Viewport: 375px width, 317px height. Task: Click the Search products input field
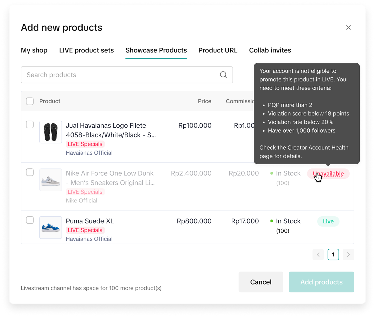120,75
